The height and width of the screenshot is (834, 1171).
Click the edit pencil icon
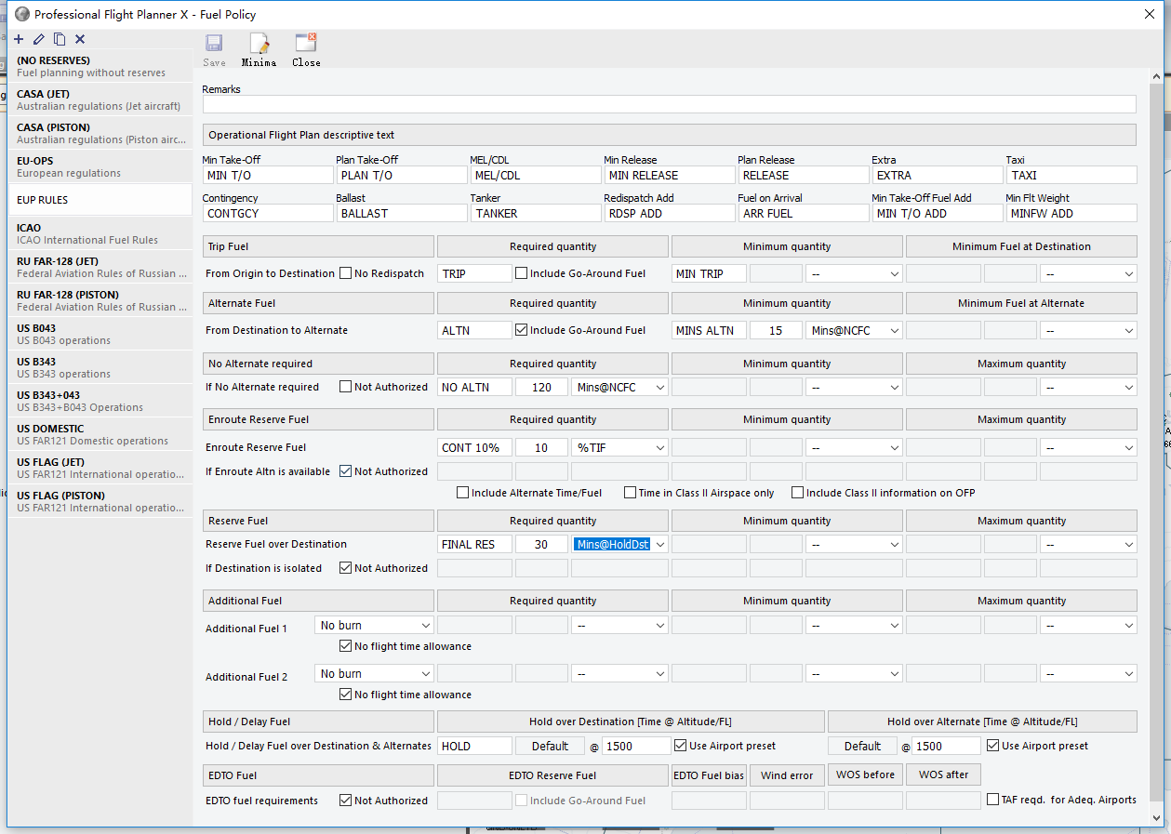tap(39, 39)
